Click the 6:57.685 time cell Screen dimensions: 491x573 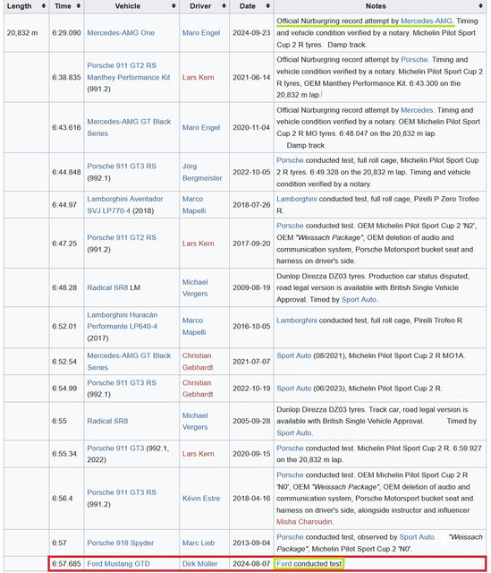[x=66, y=564]
